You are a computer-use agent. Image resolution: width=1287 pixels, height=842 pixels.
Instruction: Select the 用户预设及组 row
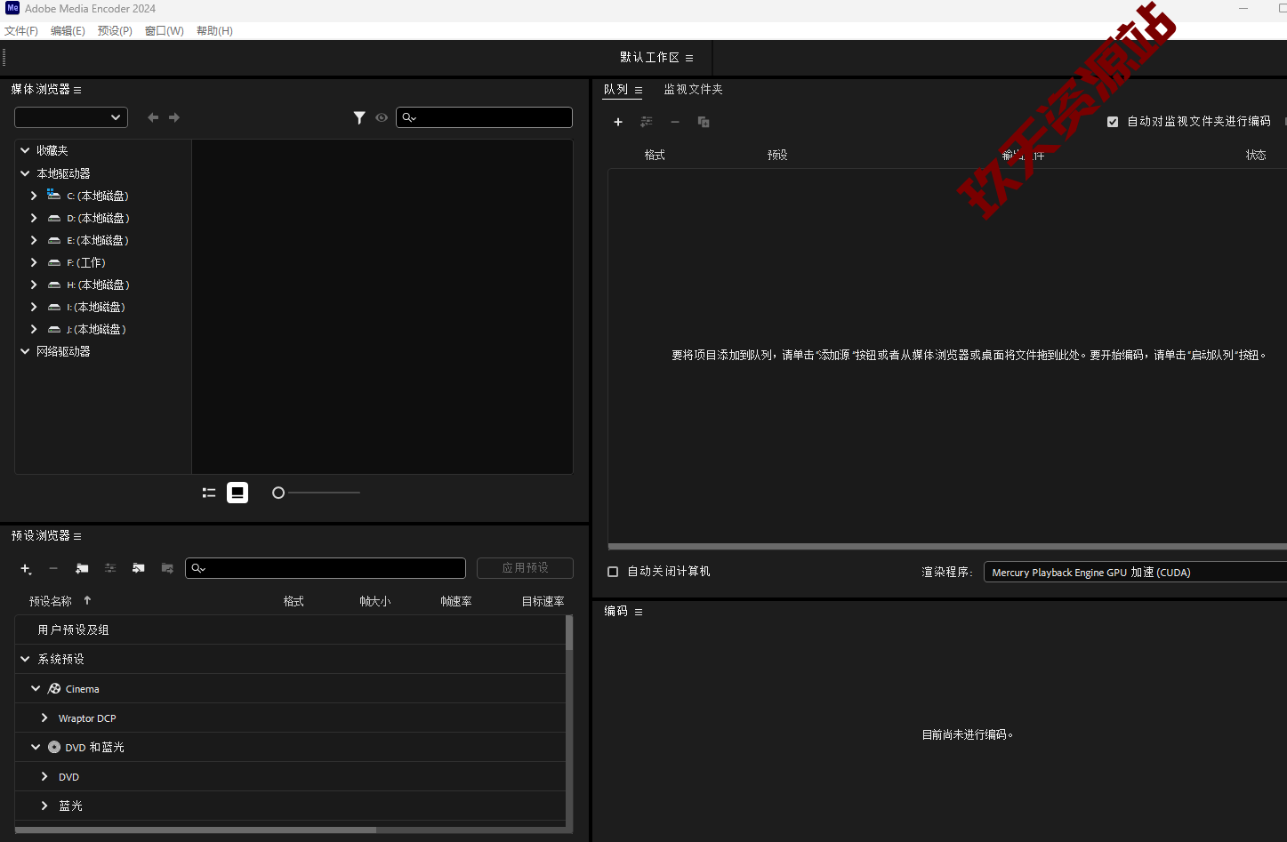(290, 629)
